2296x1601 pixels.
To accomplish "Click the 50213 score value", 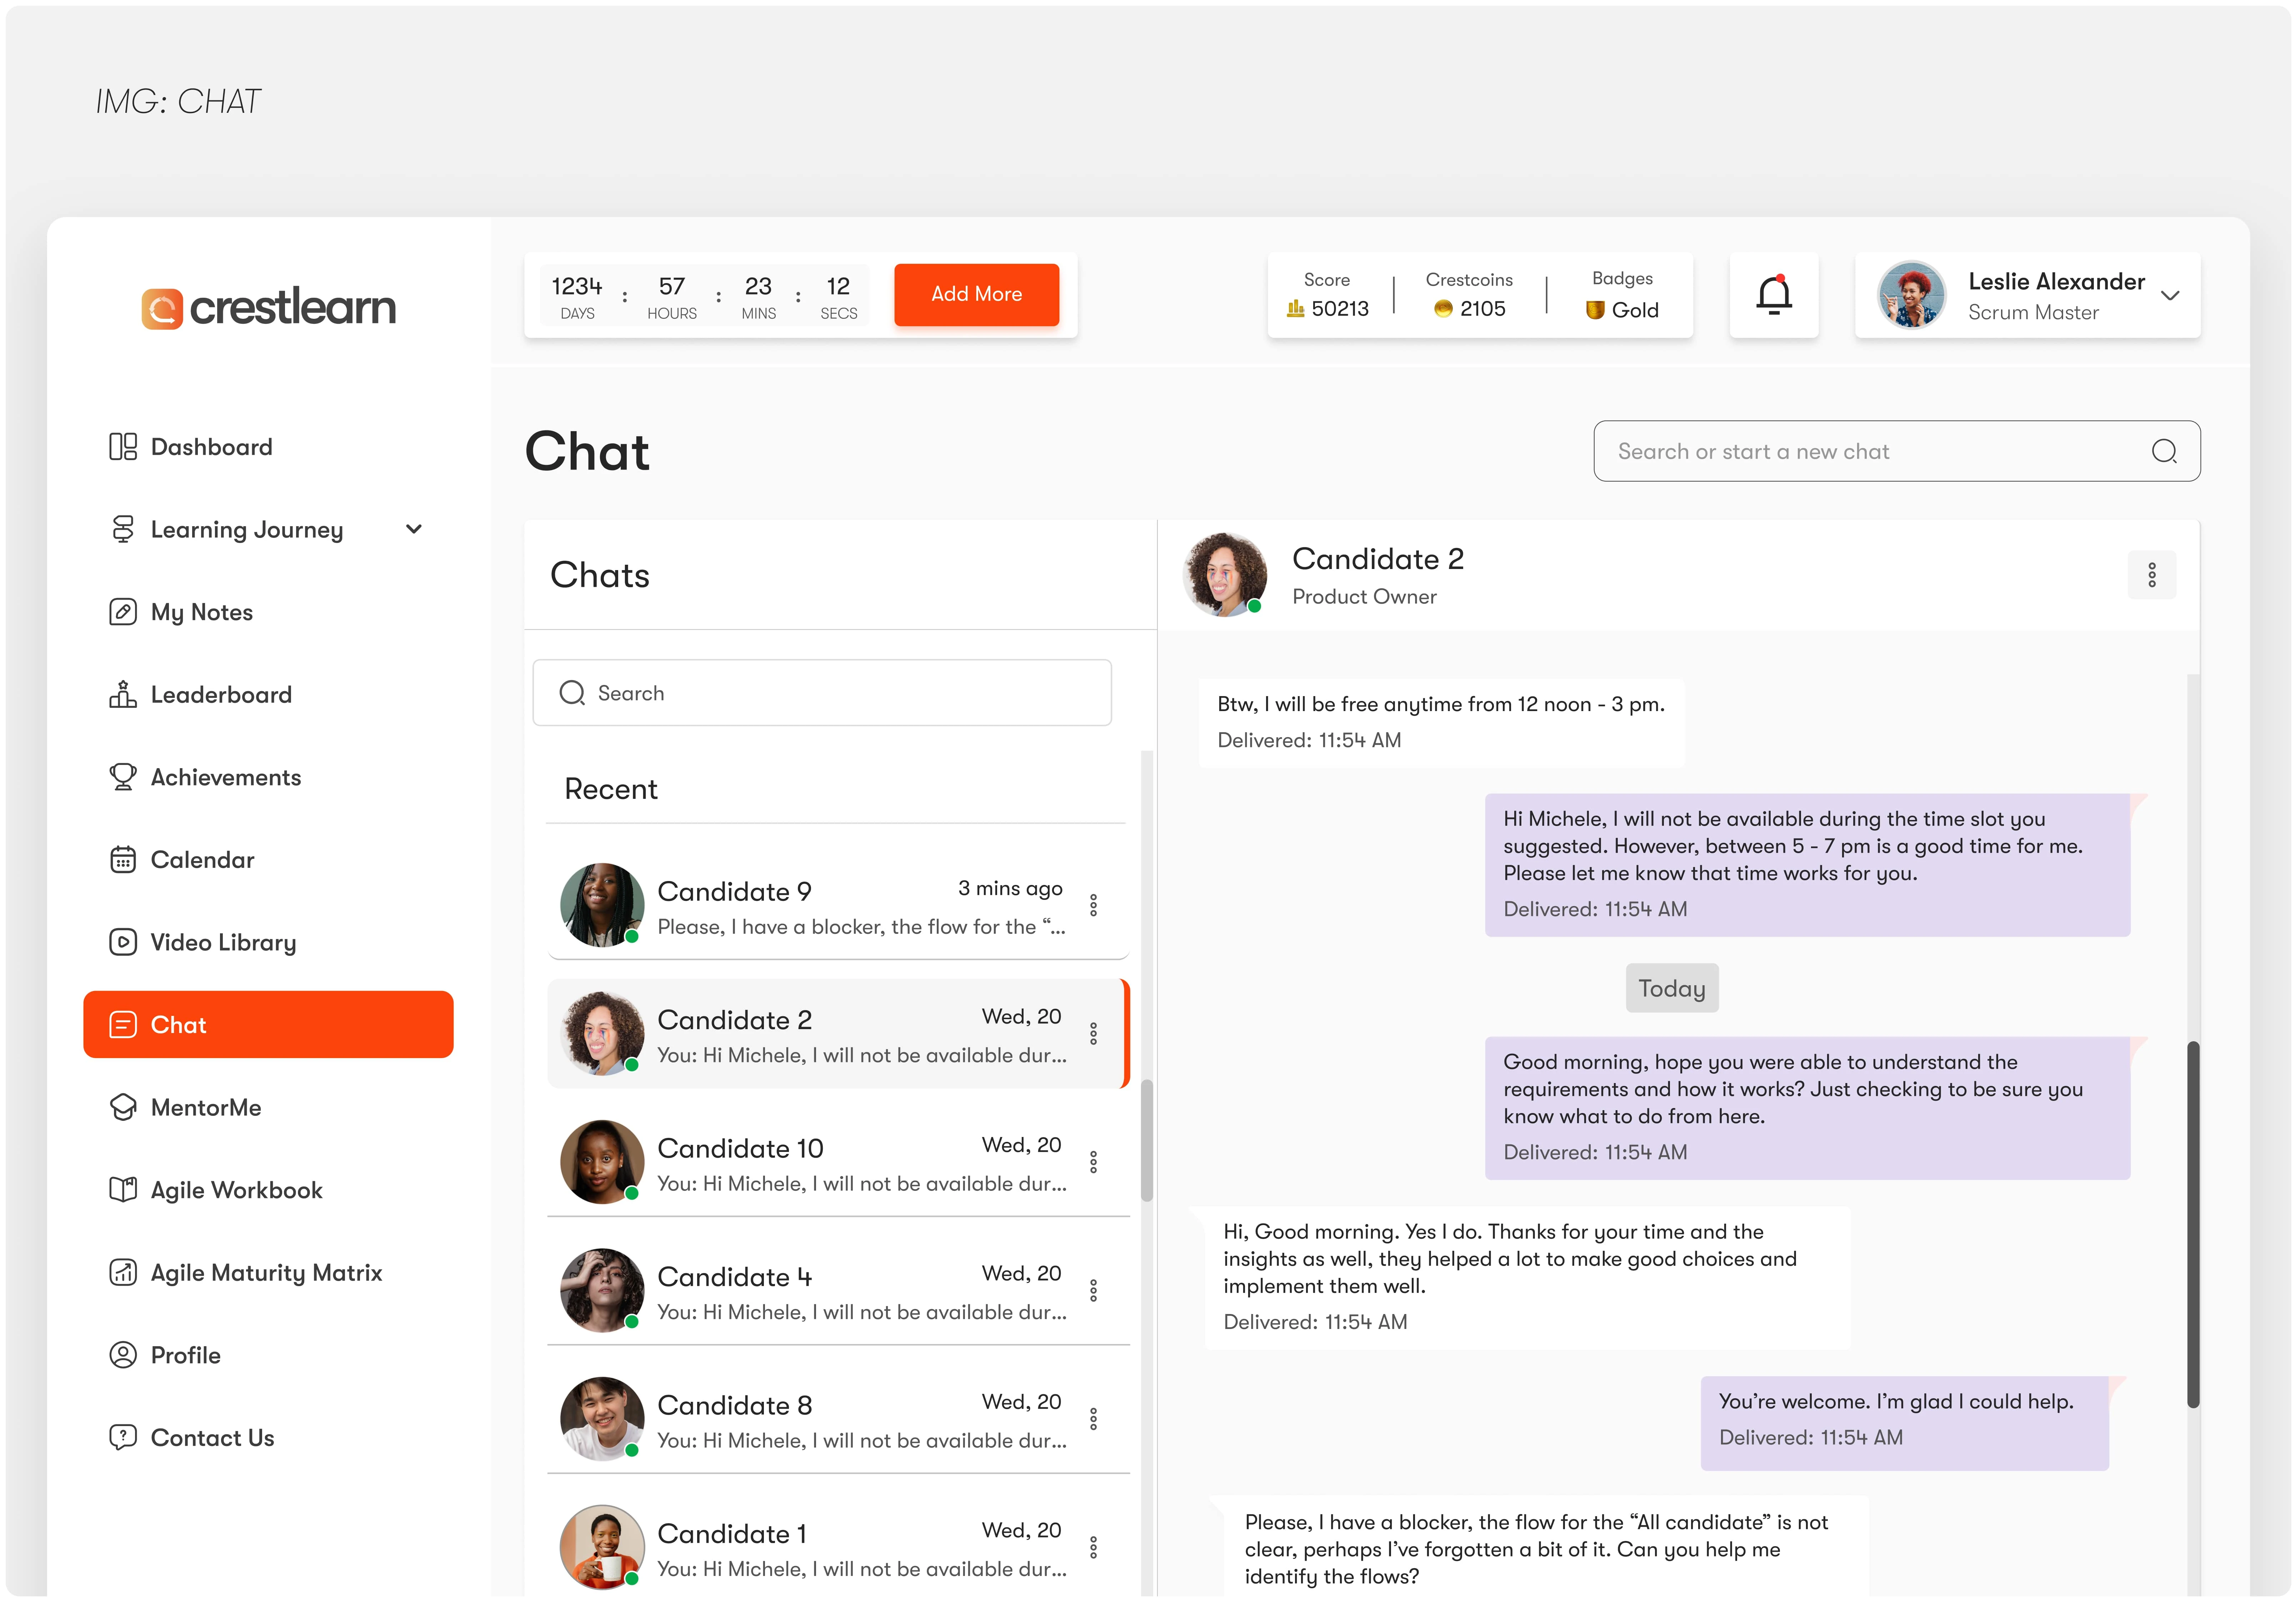I will pyautogui.click(x=1340, y=309).
